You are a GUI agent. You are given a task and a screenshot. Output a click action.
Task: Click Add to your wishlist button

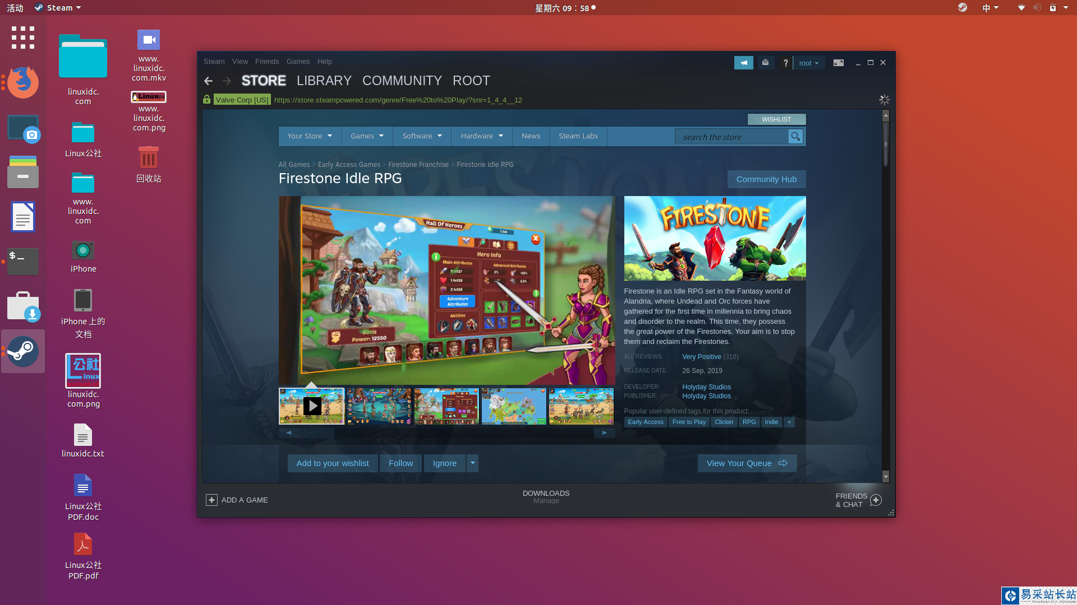tap(332, 463)
